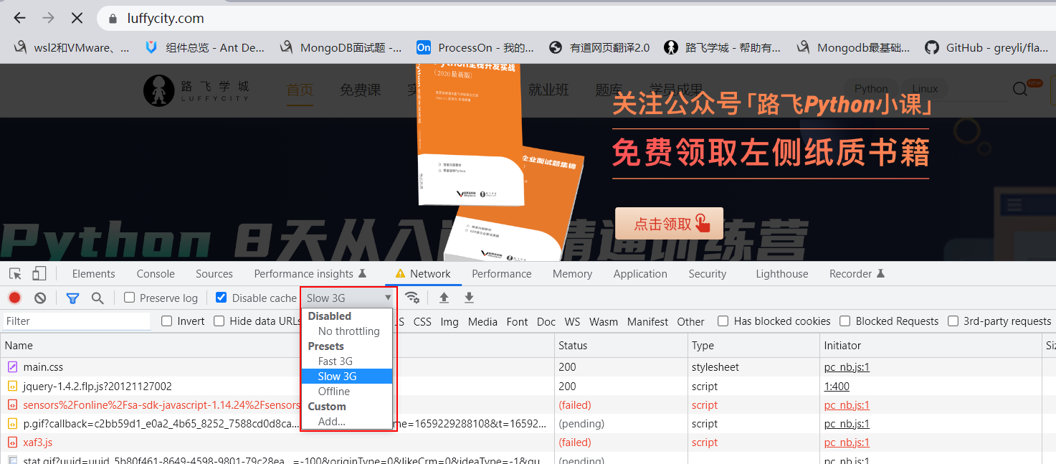Open the Recorder tab

tap(857, 274)
